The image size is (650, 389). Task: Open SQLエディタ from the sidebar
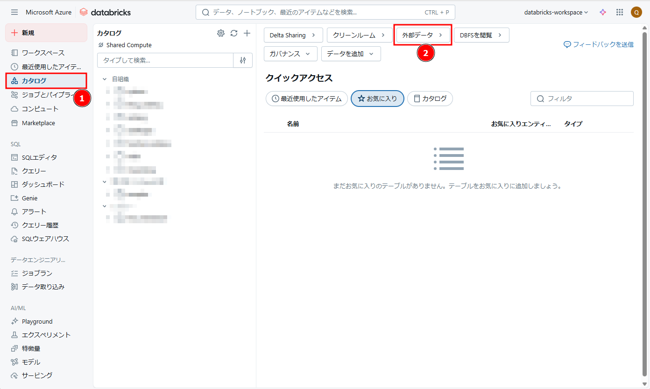pyautogui.click(x=39, y=157)
